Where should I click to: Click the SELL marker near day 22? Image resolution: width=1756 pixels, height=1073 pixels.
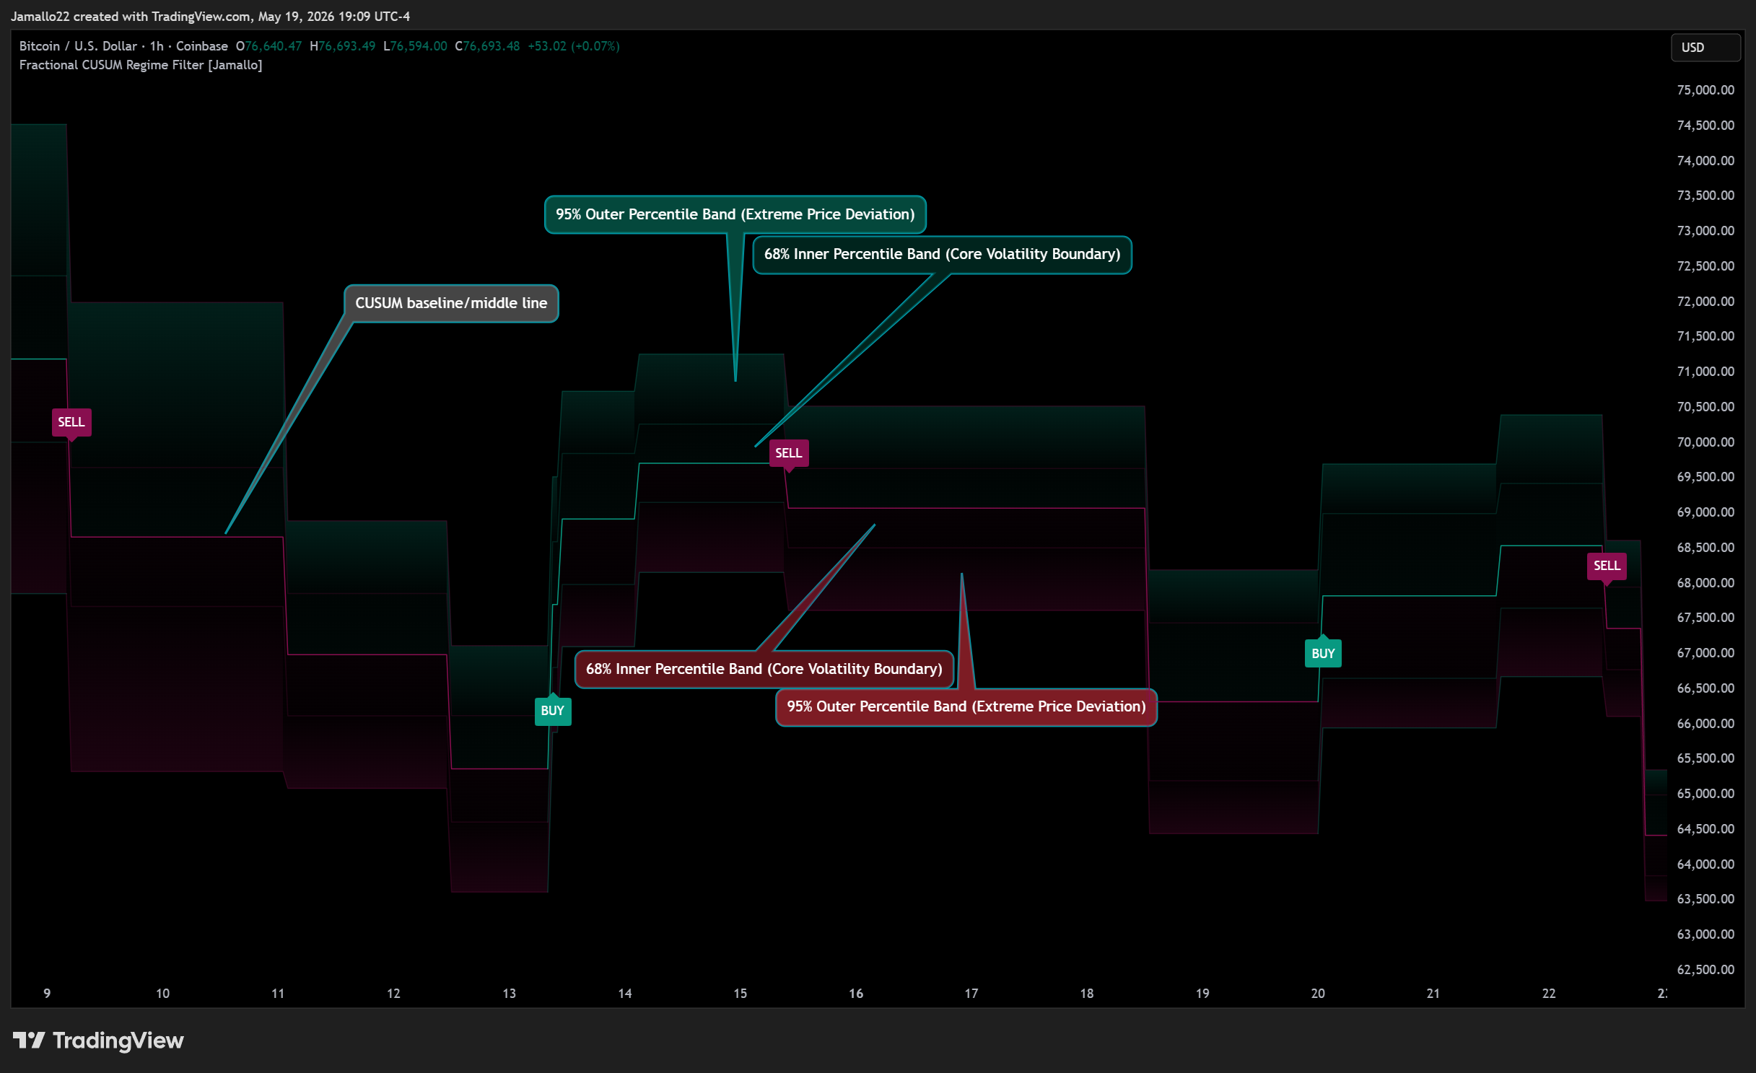point(1607,566)
